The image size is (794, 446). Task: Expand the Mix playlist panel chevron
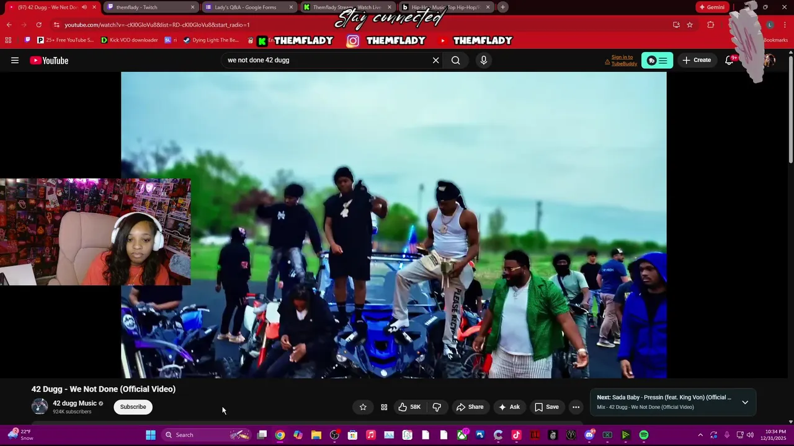(x=745, y=402)
